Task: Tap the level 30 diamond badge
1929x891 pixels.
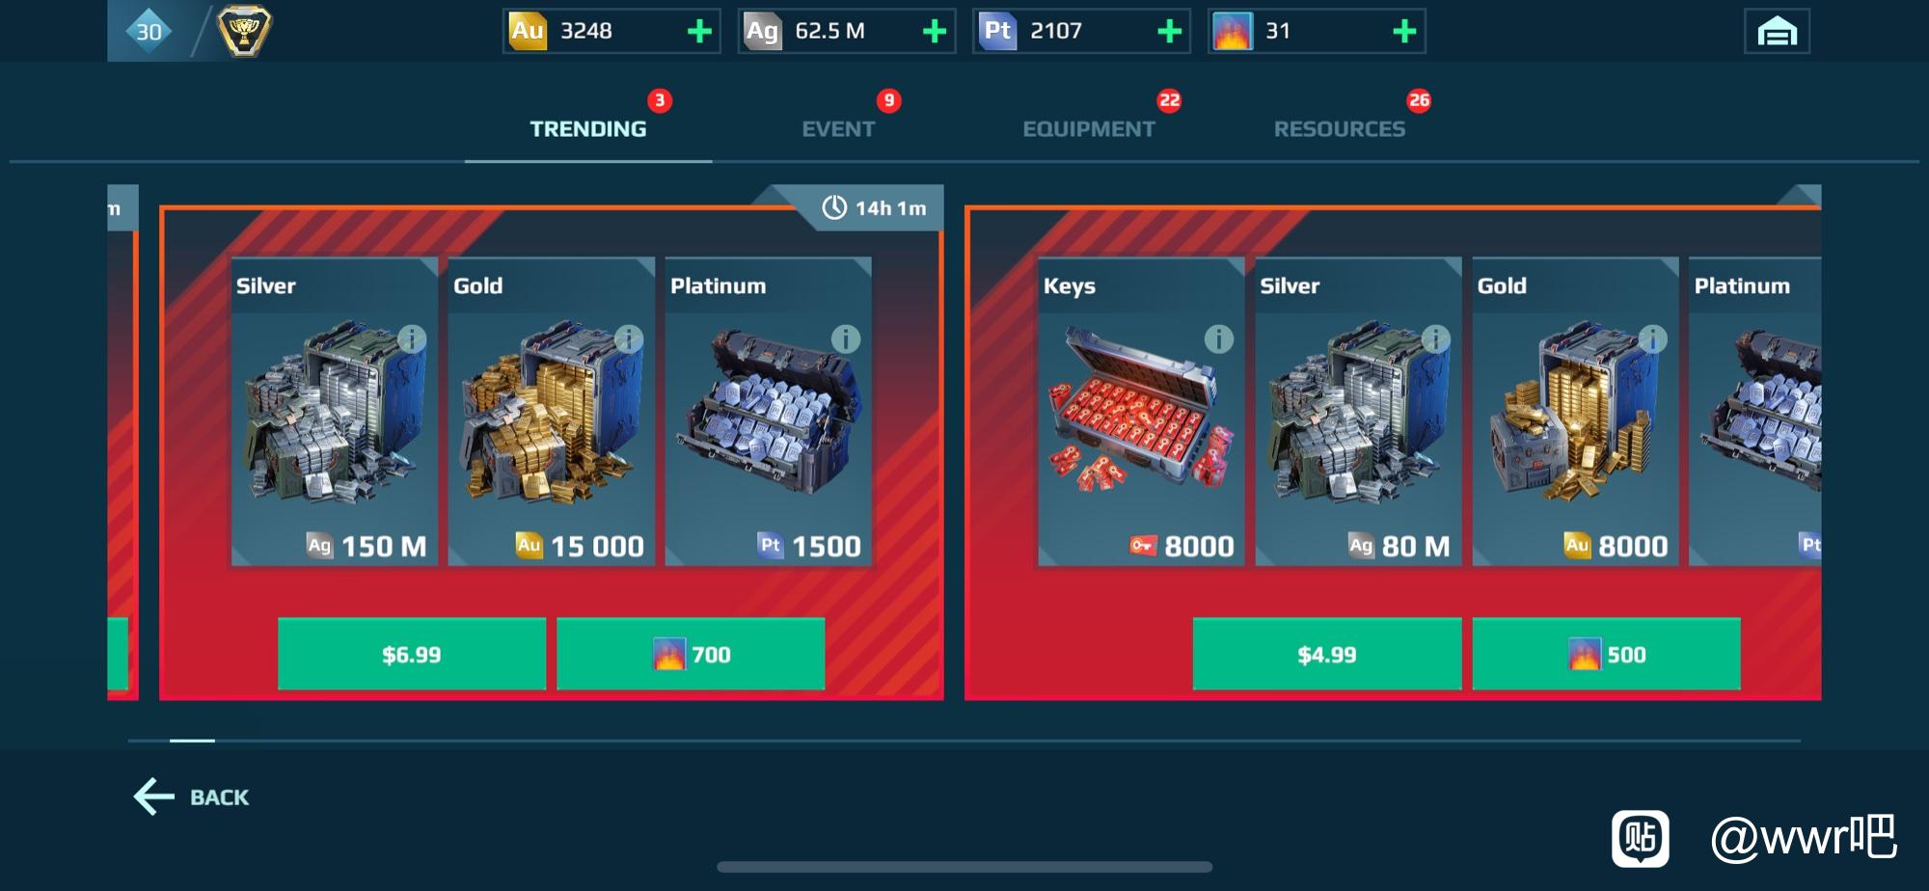Action: click(x=149, y=31)
